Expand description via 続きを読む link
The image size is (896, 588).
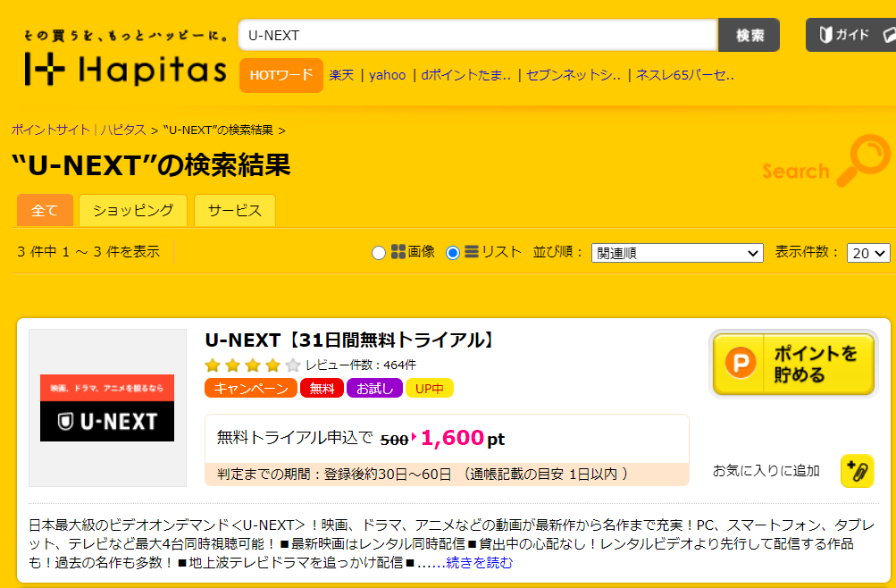(x=479, y=563)
